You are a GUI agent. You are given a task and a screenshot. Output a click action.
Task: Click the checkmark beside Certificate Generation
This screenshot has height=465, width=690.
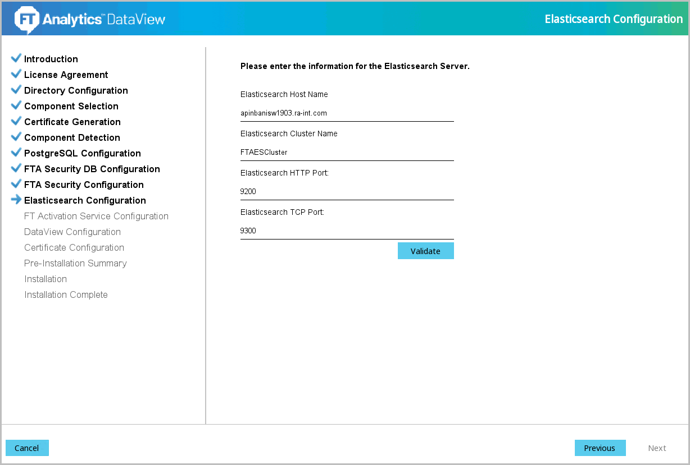pos(16,121)
